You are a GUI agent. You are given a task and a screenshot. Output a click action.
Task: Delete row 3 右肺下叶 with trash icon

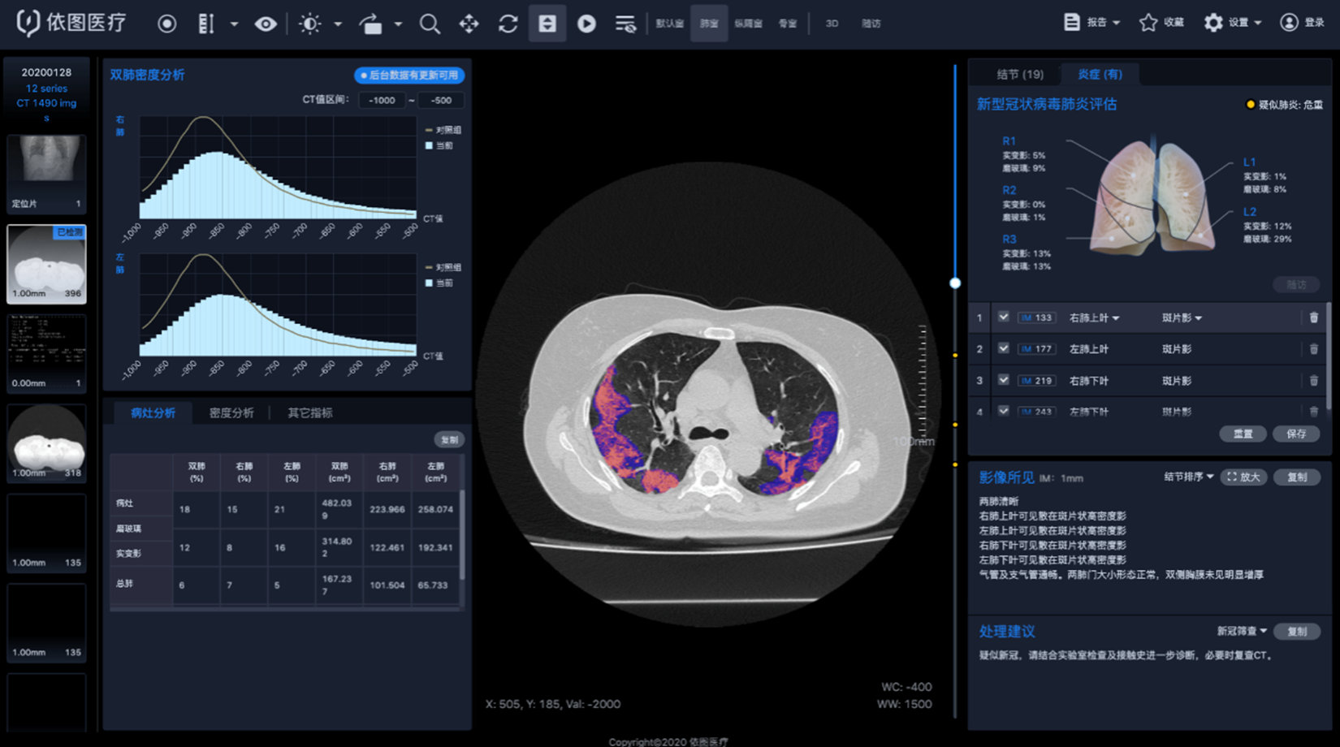1314,380
